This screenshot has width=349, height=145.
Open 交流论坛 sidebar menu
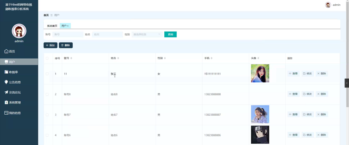point(19,92)
